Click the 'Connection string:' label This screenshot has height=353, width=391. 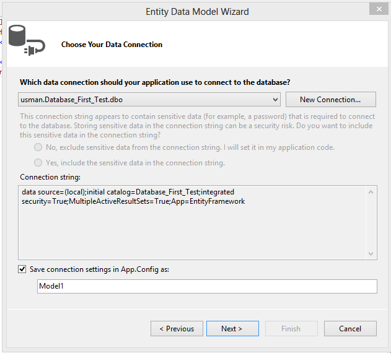tap(50, 177)
